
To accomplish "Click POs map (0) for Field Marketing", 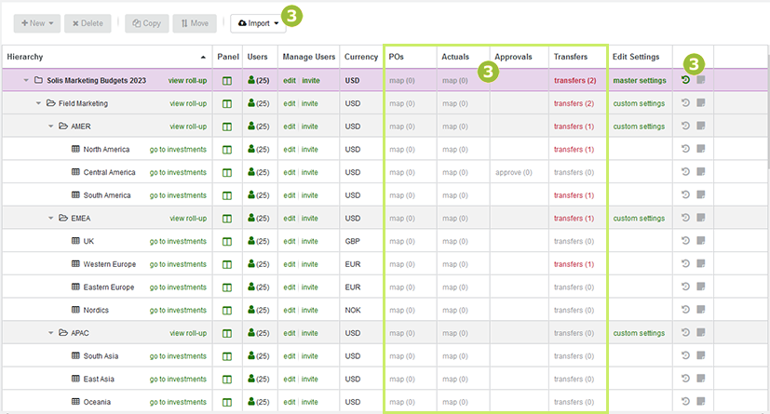I will tap(402, 103).
